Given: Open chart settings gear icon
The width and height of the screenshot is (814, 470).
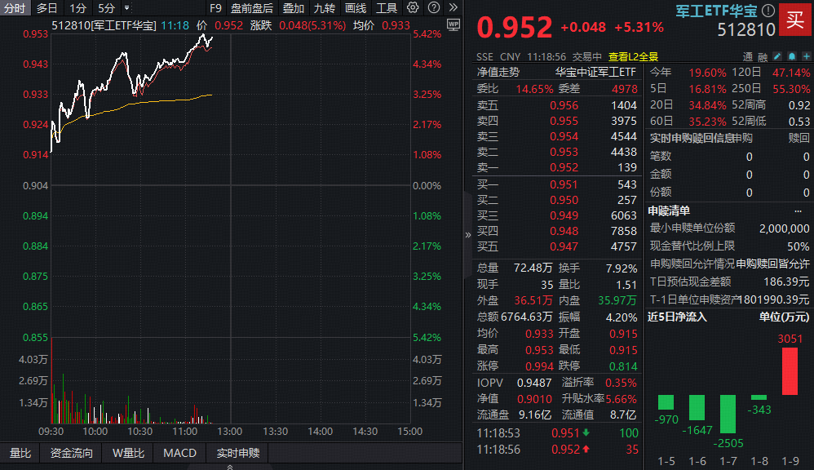Looking at the screenshot, I should (412, 8).
